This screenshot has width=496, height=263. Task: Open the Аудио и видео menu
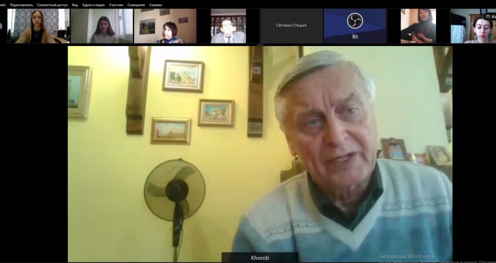pos(93,5)
